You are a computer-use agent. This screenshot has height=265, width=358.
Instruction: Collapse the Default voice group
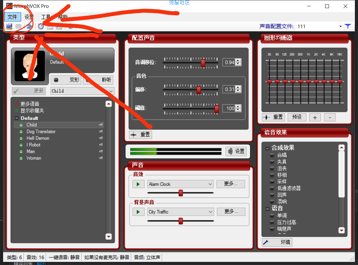pos(17,118)
